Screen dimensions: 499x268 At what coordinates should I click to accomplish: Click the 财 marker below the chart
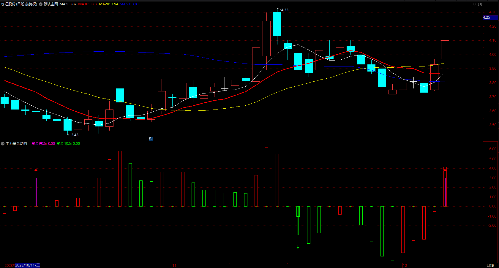(151, 139)
